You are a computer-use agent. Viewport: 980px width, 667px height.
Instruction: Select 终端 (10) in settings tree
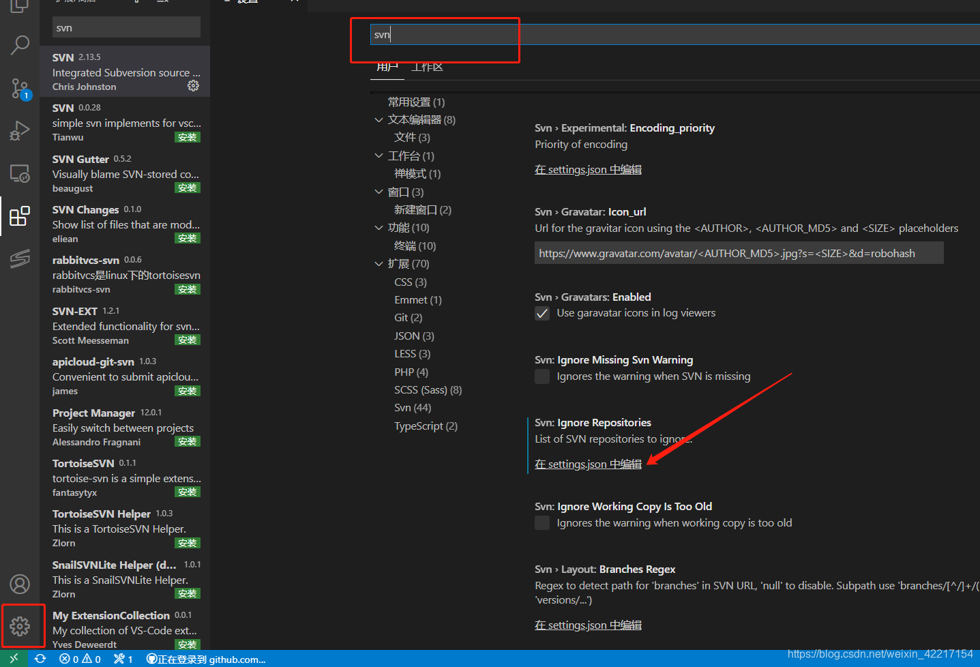point(415,246)
